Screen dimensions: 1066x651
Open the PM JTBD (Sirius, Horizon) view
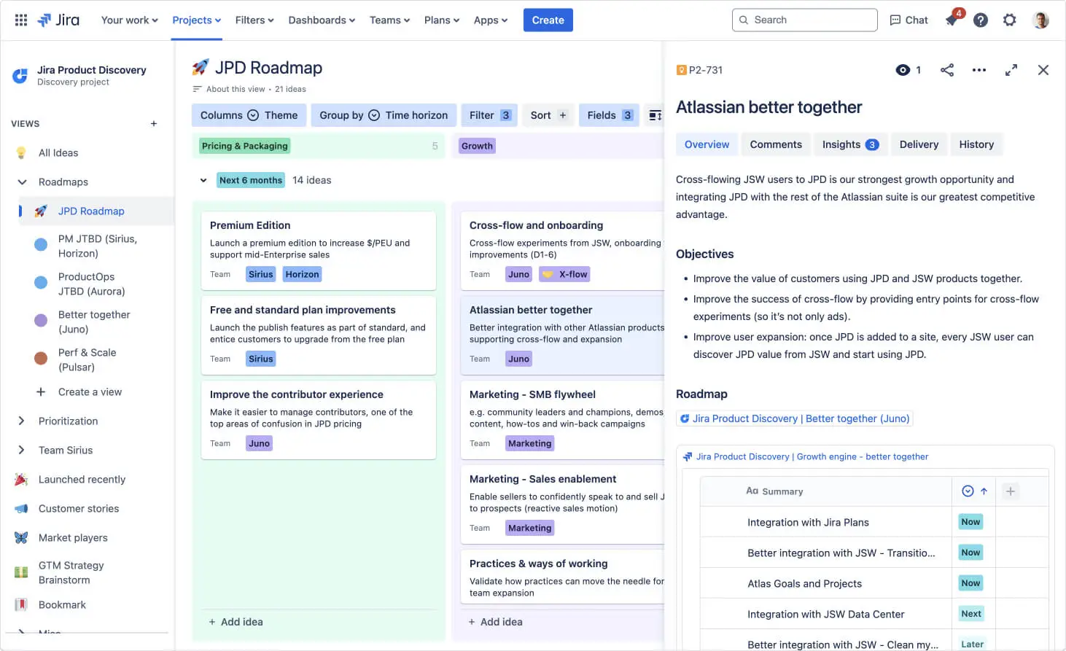pyautogui.click(x=98, y=246)
